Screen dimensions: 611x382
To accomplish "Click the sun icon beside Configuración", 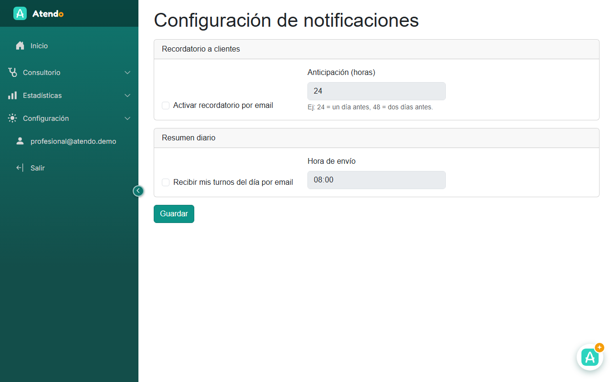I will point(12,118).
